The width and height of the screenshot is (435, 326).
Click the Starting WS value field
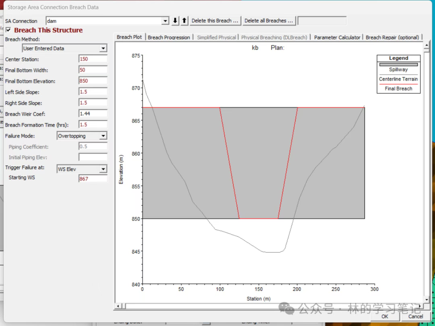tap(93, 179)
